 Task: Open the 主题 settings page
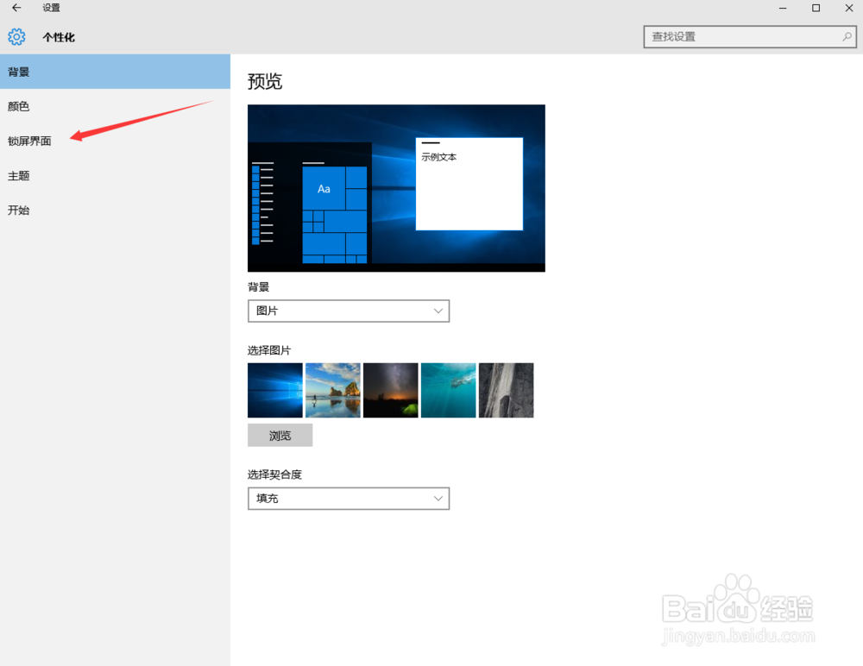(115, 176)
